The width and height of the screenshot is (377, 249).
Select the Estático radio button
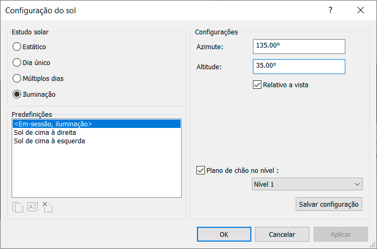tap(17, 47)
